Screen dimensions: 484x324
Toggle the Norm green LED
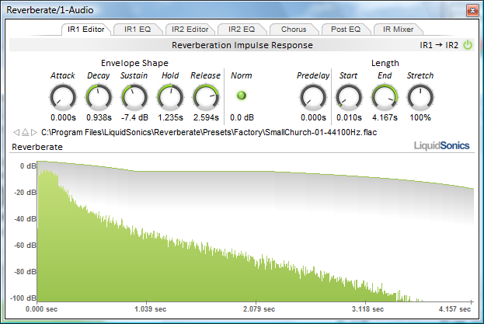coord(242,96)
